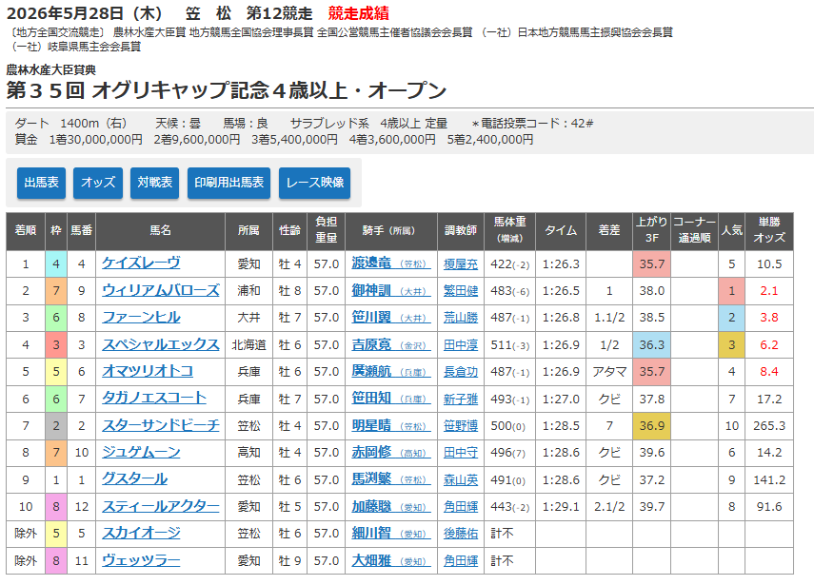814x585 pixels.
Task: Open jockey 赤岡修 profile
Action: click(x=391, y=452)
